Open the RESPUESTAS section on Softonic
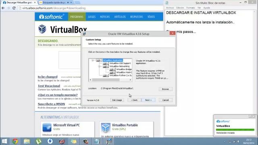Viewport: 258px width, 145px height. pos(137,17)
